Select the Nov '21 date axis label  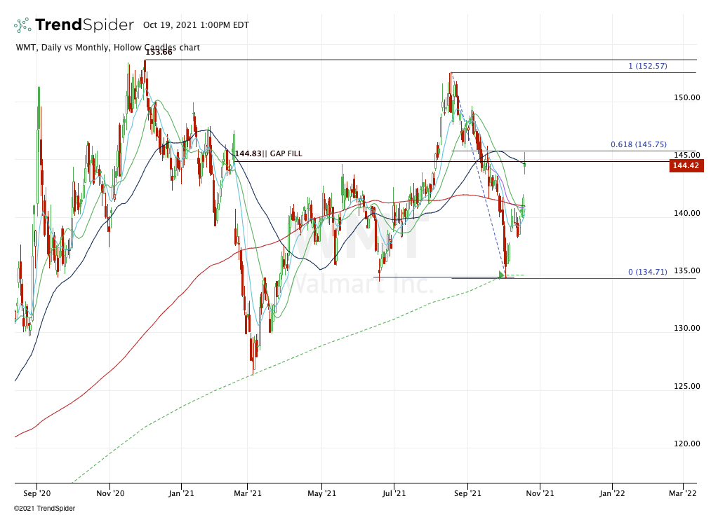(x=540, y=493)
